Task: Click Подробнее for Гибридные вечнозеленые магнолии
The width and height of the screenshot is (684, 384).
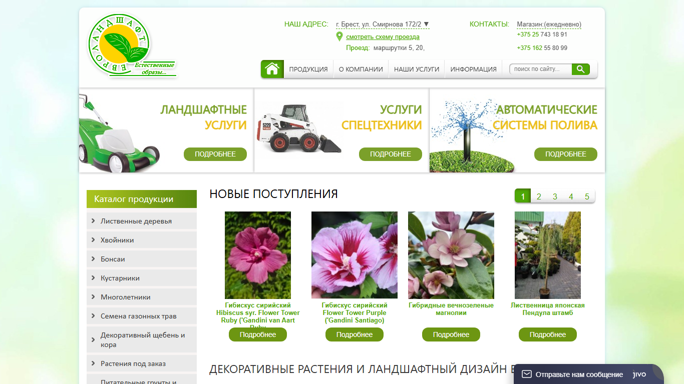Action: click(x=451, y=334)
